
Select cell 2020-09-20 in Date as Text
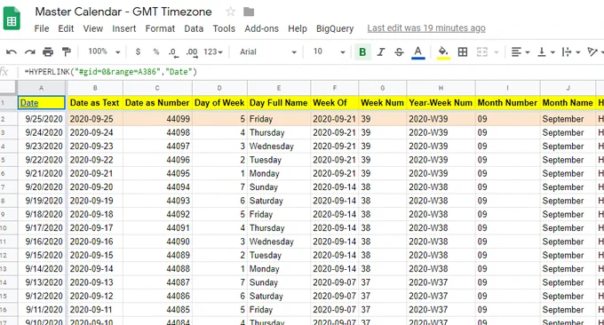pos(95,187)
